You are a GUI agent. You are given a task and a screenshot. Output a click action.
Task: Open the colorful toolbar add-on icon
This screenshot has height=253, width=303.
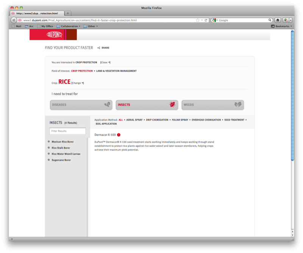(x=286, y=20)
